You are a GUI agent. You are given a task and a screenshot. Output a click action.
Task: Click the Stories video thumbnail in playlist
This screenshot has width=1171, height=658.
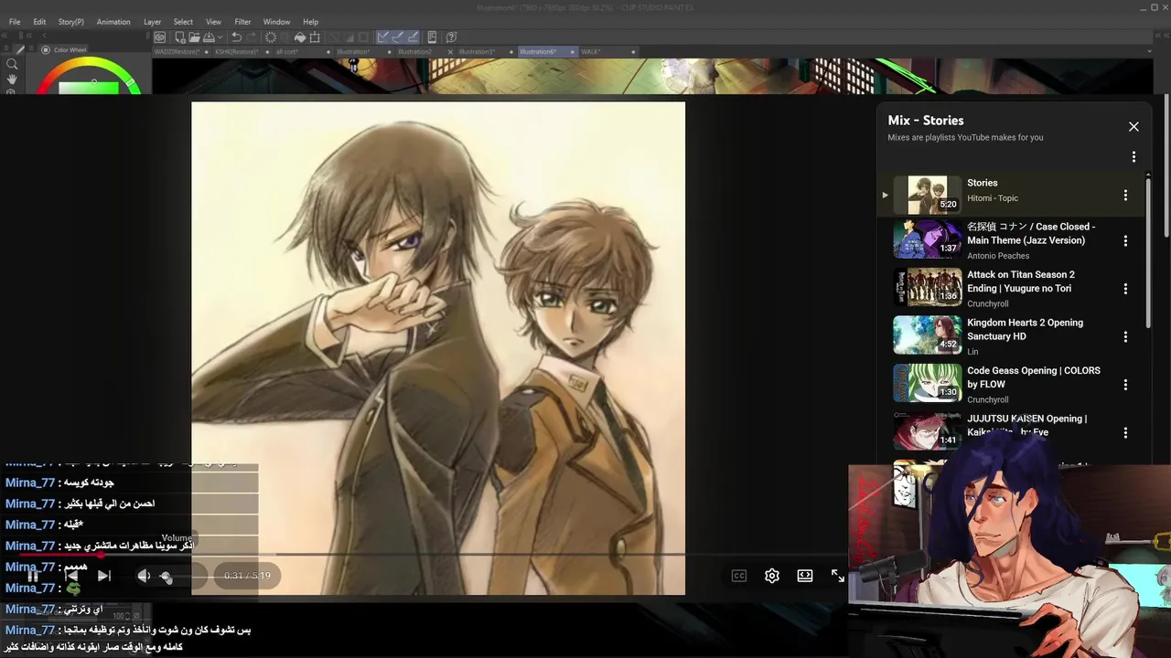[927, 196]
